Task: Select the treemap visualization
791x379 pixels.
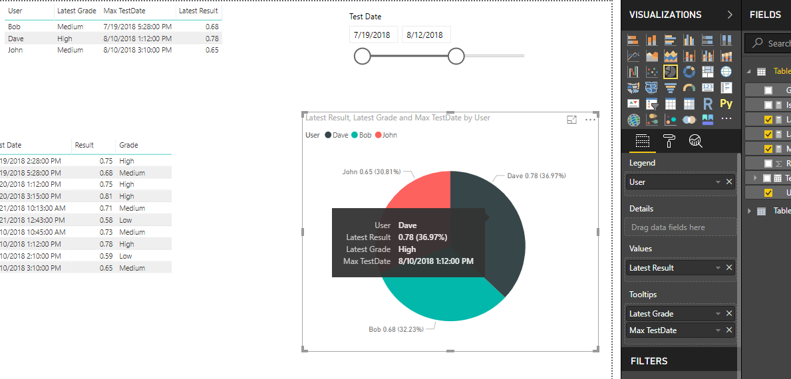Action: 707,72
